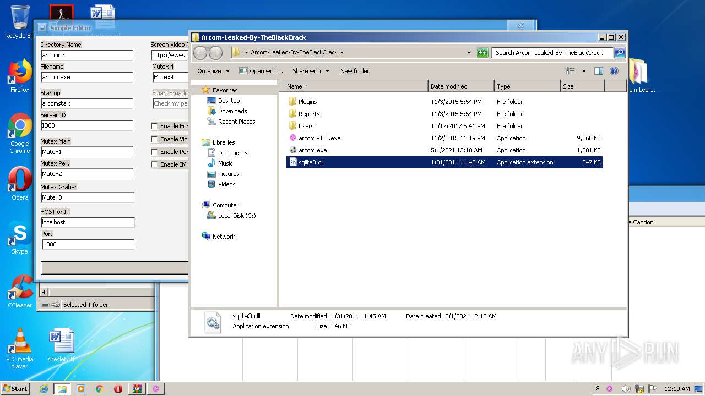The height and width of the screenshot is (396, 705).
Task: Open Skype desktop shortcut
Action: click(x=20, y=238)
